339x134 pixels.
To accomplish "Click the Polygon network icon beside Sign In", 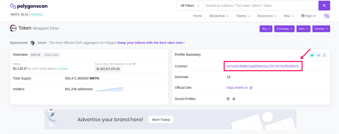I will [x=327, y=16].
